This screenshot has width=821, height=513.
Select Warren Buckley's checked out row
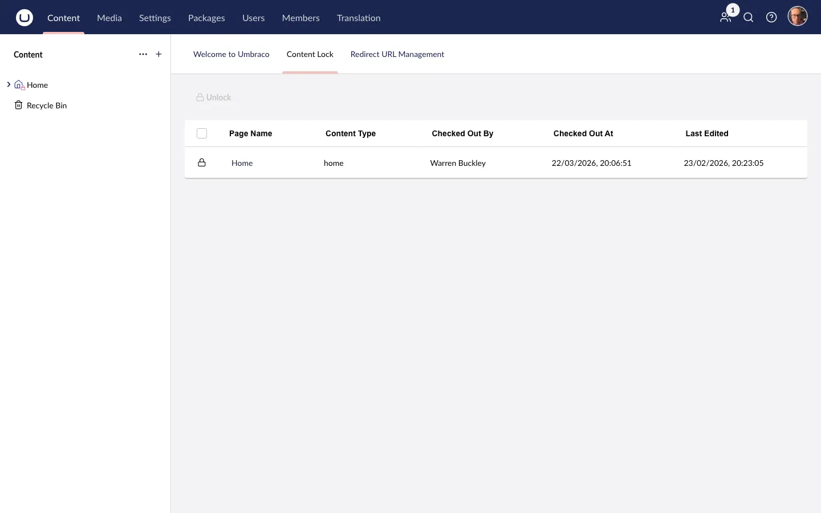pos(458,162)
